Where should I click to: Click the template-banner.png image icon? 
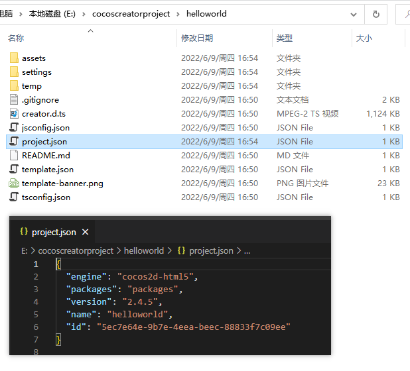point(14,184)
